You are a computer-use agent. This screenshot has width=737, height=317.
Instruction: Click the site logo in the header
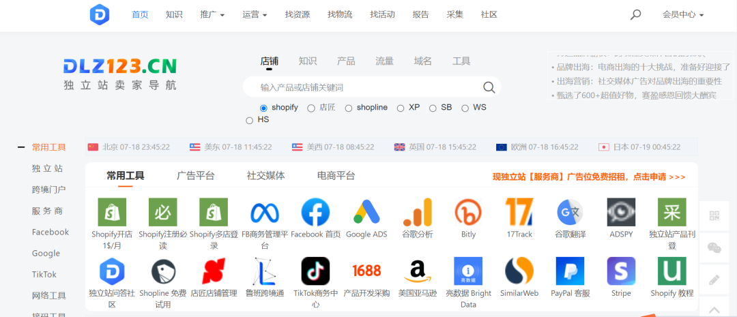point(100,14)
